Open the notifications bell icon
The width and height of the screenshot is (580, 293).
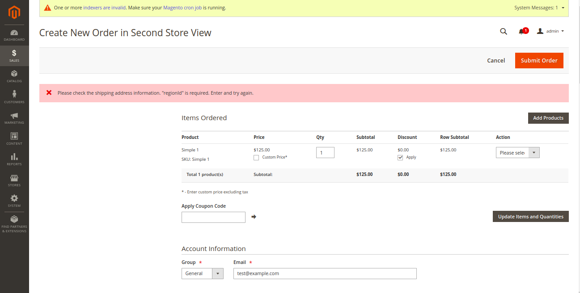(521, 31)
